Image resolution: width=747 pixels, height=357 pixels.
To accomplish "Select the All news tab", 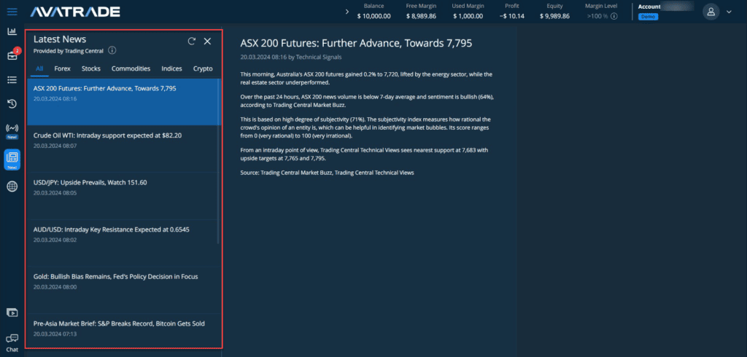I will [39, 68].
